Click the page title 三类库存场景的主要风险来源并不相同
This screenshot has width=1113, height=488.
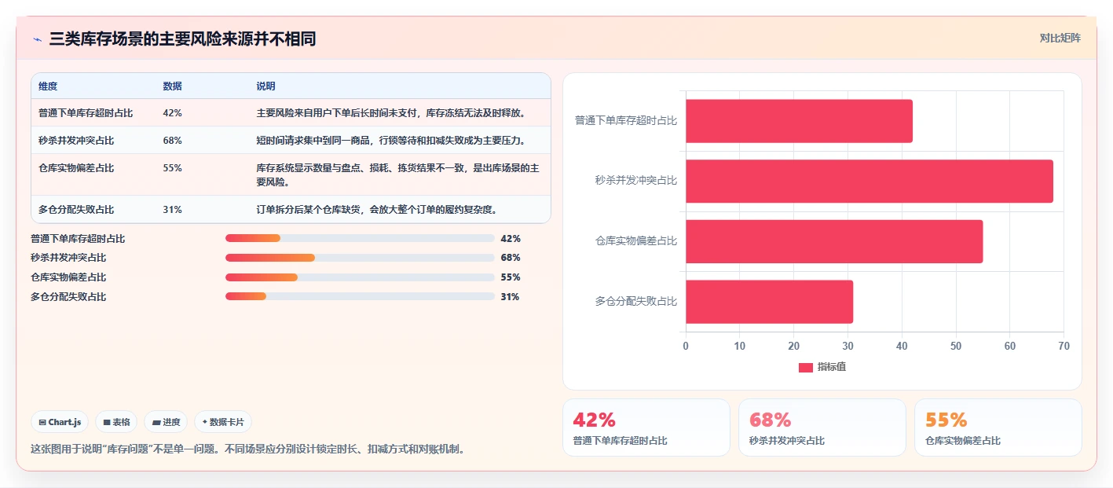[x=182, y=39]
